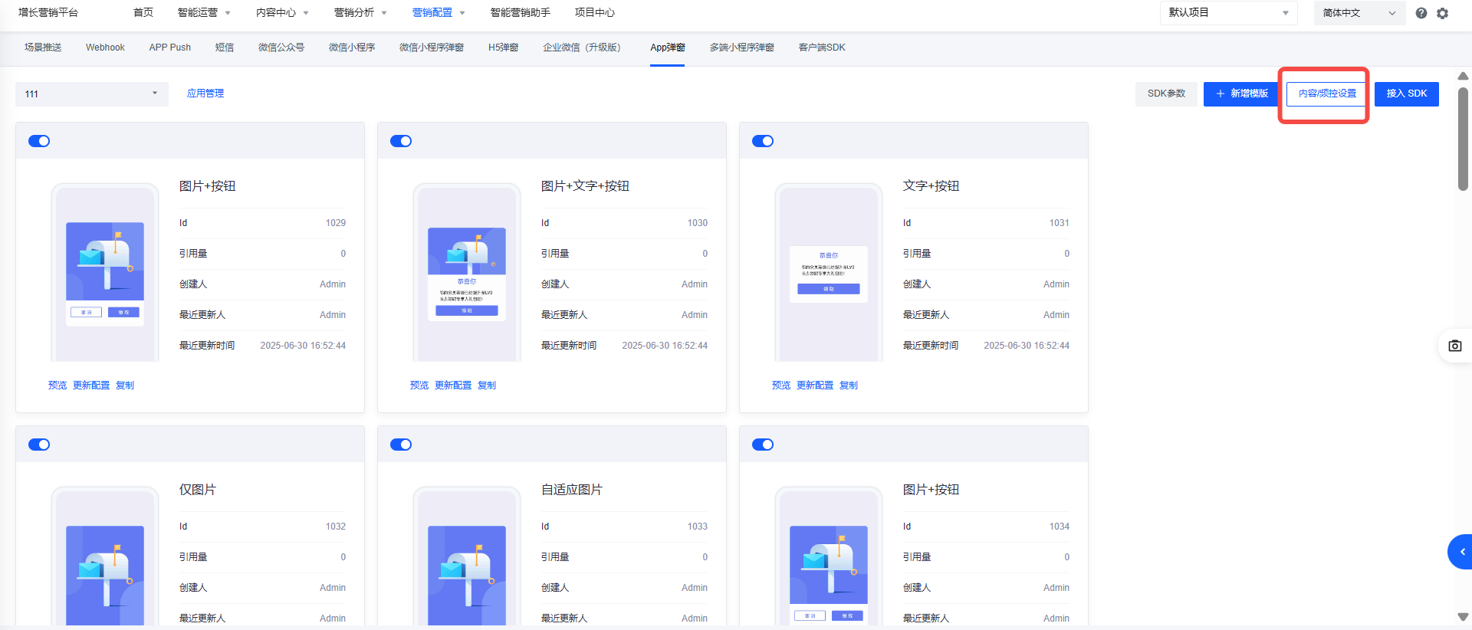Open the 默认项目 project dropdown

pos(1228,13)
